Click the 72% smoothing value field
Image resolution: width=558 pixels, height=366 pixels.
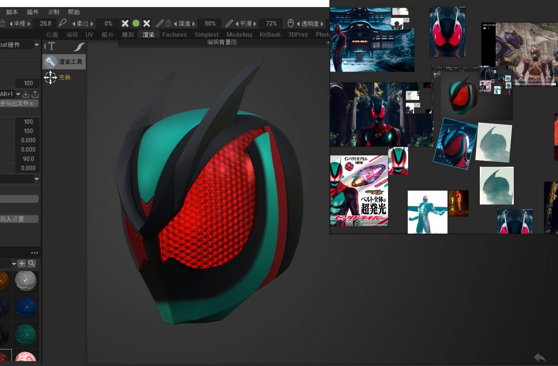(x=271, y=23)
